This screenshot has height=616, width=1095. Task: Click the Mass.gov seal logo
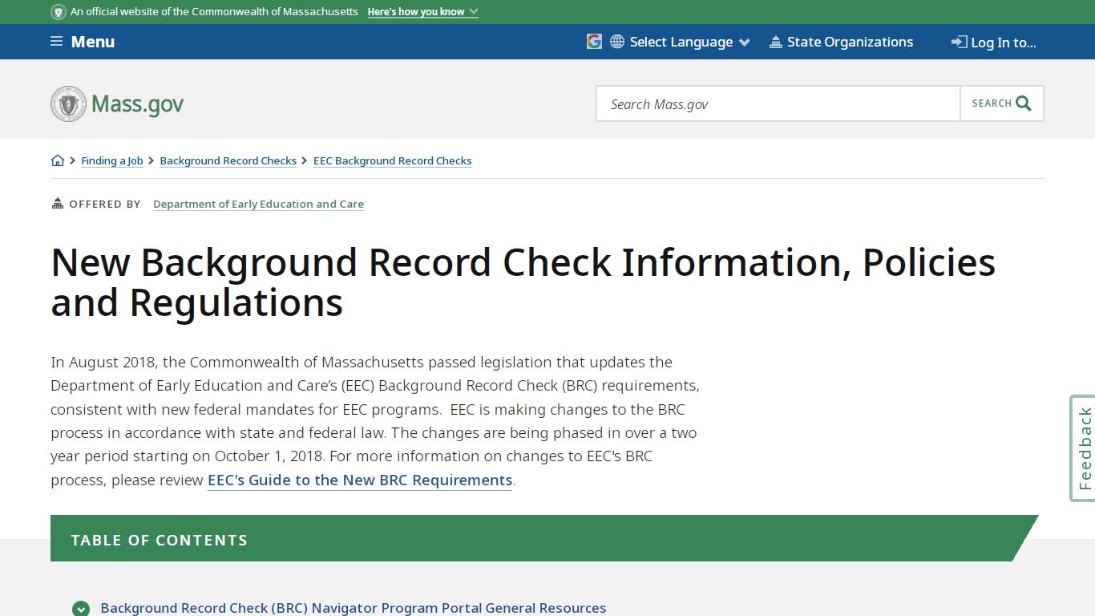coord(68,104)
